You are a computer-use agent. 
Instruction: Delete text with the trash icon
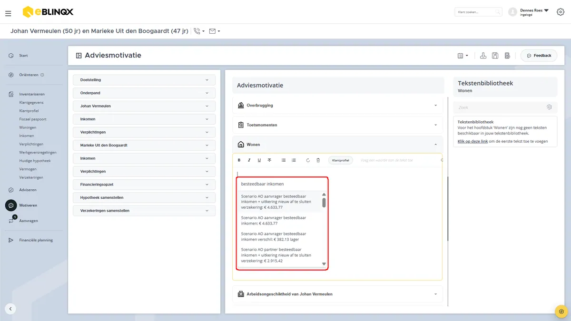coord(318,160)
